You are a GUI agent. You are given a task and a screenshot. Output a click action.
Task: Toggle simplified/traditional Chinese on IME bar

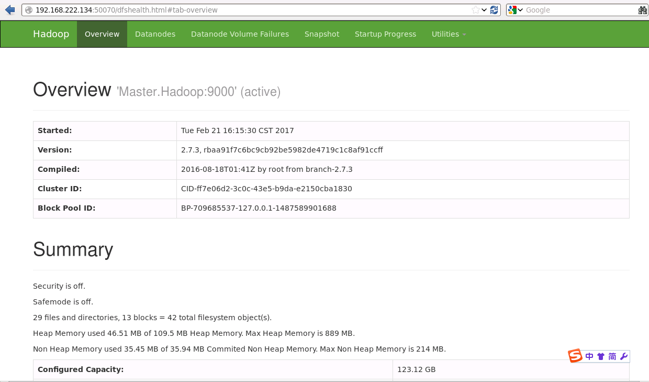tap(612, 356)
